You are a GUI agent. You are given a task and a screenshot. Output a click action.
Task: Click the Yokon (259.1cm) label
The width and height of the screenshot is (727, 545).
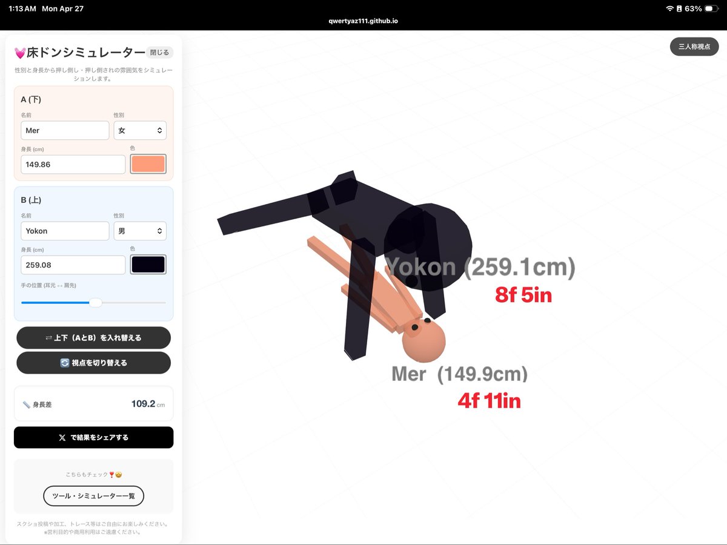point(480,267)
